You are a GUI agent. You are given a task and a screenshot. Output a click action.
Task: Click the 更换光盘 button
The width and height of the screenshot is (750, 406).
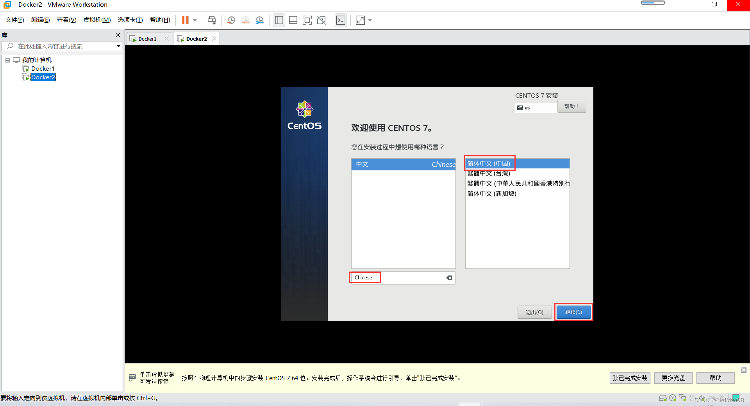[x=673, y=378]
